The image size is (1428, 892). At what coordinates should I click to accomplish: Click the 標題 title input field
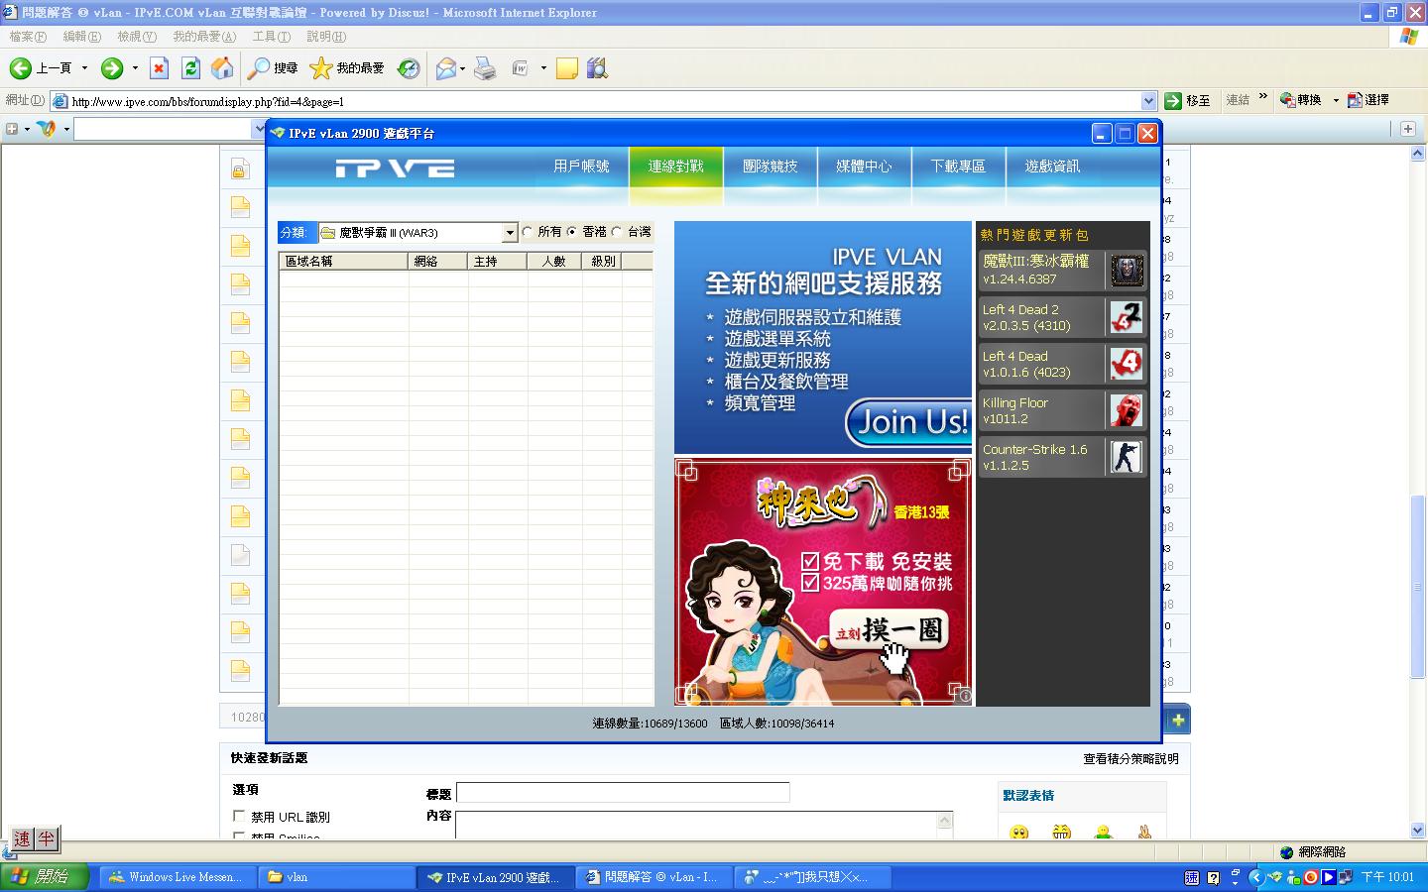point(623,793)
